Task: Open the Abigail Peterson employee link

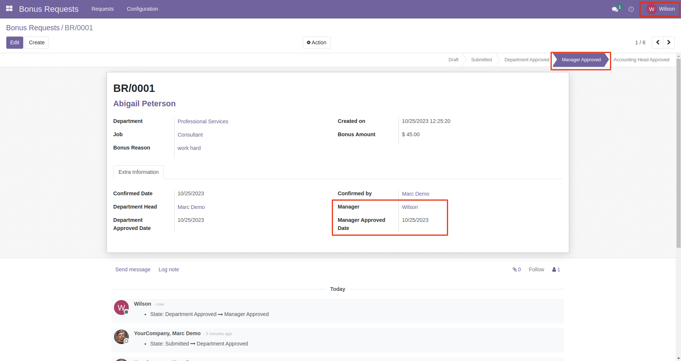Action: click(144, 104)
